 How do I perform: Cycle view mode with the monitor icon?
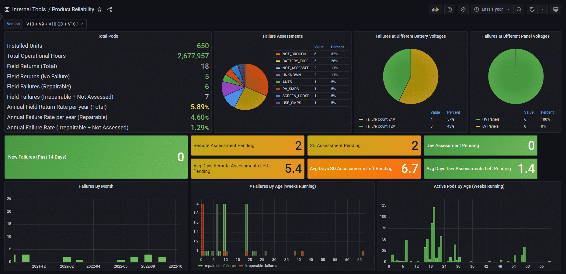(x=555, y=9)
